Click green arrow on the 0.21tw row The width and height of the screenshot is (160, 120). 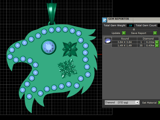pos(157,42)
